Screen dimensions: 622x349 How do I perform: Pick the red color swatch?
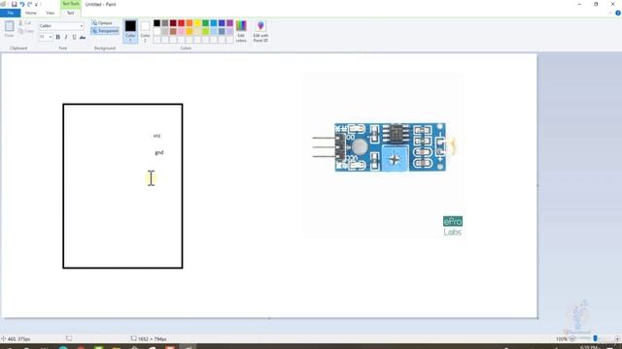(182, 23)
